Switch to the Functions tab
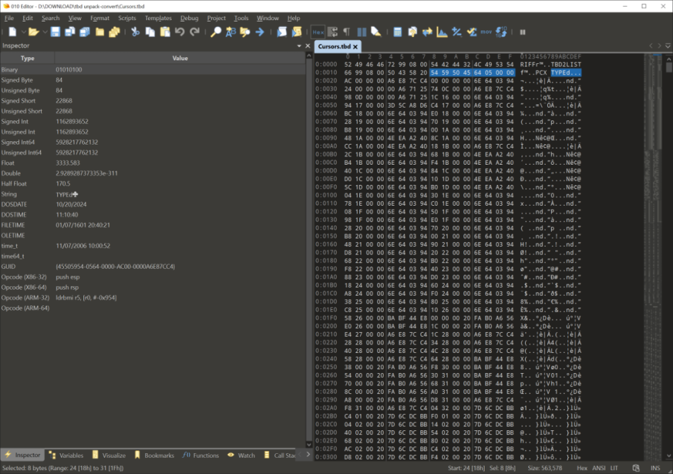673x474 pixels. point(201,455)
